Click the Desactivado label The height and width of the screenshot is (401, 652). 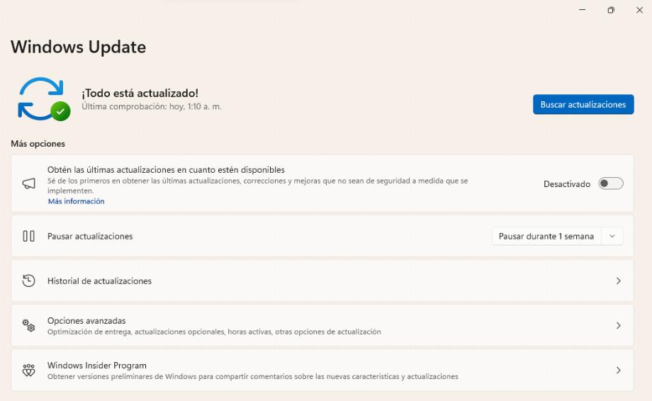567,184
